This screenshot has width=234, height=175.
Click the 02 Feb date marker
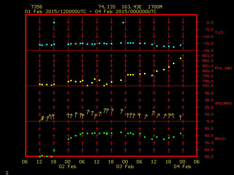[x=68, y=167]
